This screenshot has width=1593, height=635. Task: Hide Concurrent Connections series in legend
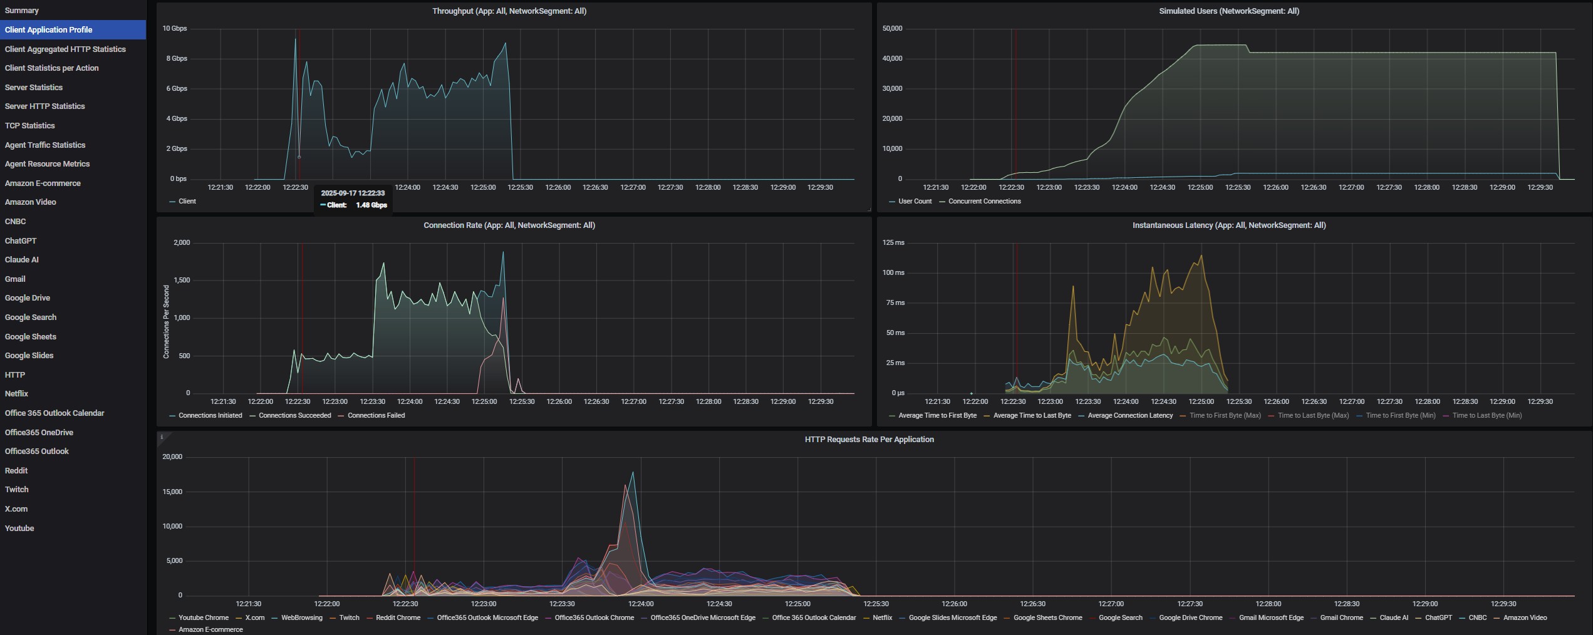pyautogui.click(x=984, y=202)
